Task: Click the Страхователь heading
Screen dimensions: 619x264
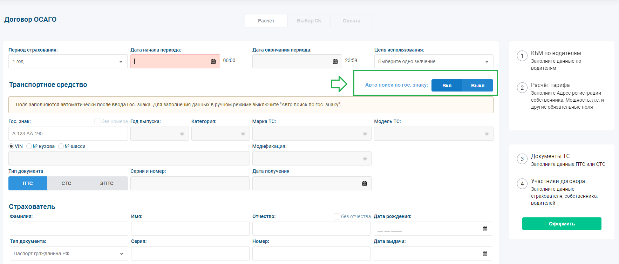Action: tap(32, 207)
